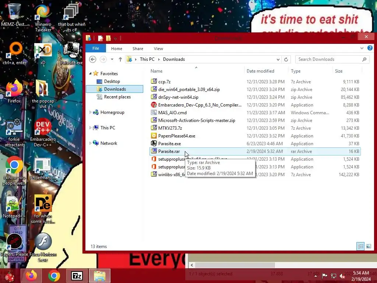Go back in Explorer navigation
The image size is (377, 283).
[x=92, y=59]
